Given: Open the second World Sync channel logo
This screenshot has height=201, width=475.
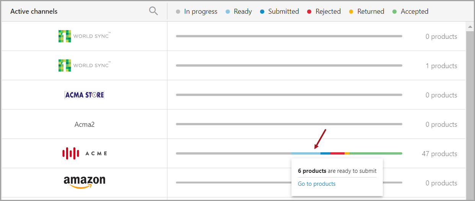Looking at the screenshot, I should (85, 65).
